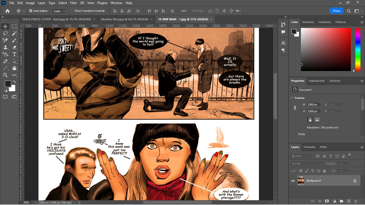Open more align options three-dots

184,11
